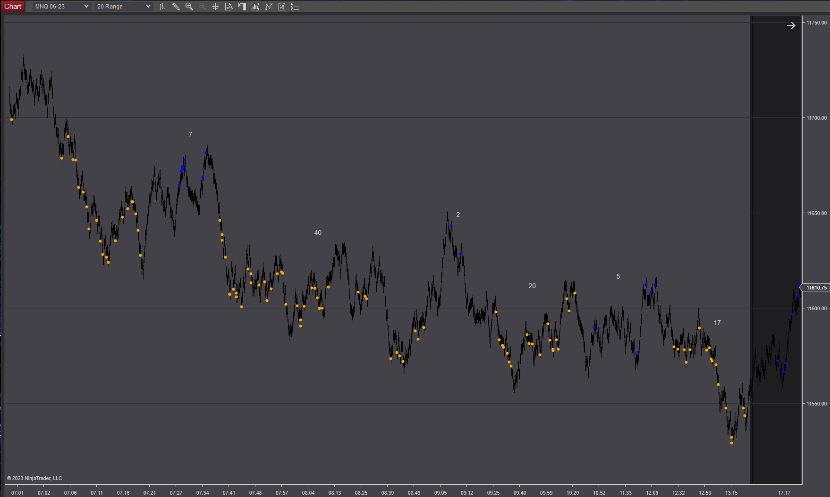Open chart Properties list icon

click(295, 7)
